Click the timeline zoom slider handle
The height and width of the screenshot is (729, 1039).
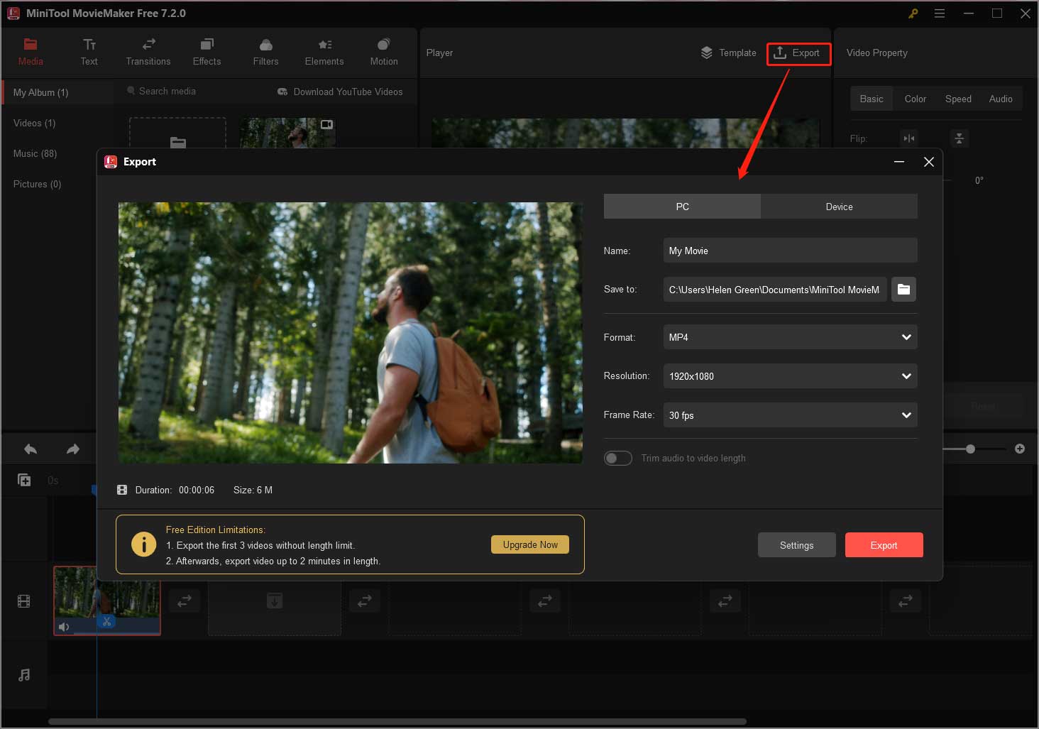970,449
